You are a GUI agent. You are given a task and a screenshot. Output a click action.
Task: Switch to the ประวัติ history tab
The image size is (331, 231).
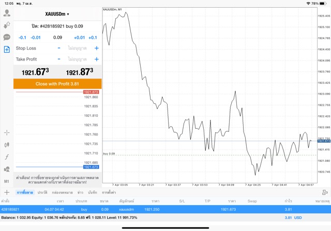click(x=42, y=192)
